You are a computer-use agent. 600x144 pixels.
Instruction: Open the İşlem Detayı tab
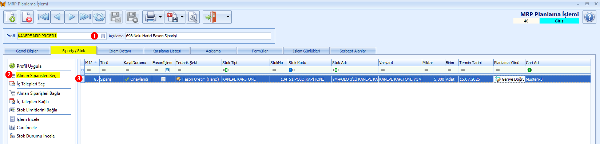point(120,51)
